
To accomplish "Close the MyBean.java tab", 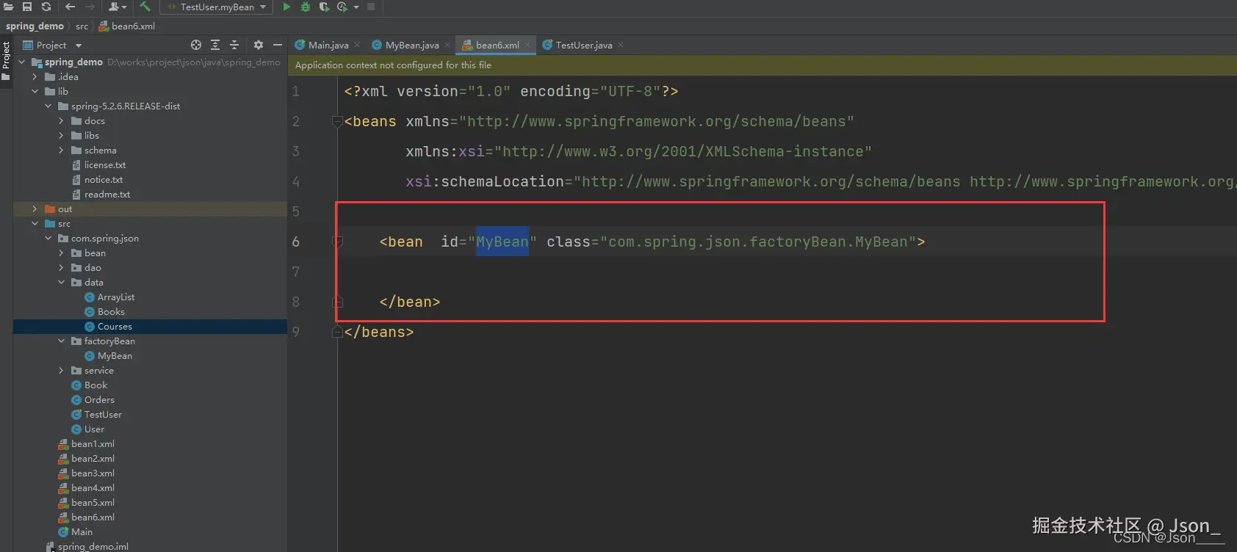I will 447,46.
